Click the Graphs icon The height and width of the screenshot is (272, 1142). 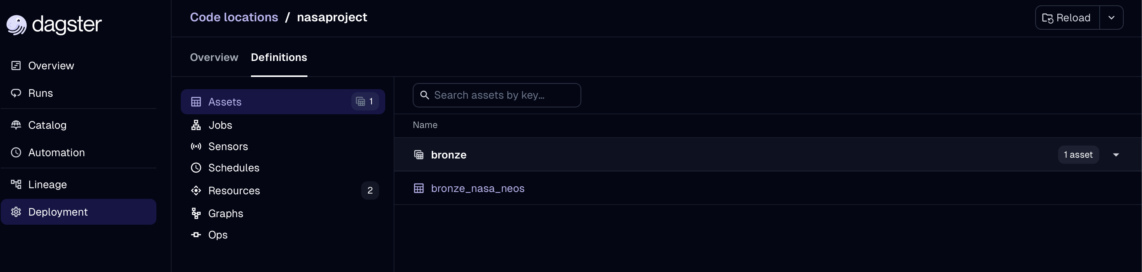coord(197,213)
